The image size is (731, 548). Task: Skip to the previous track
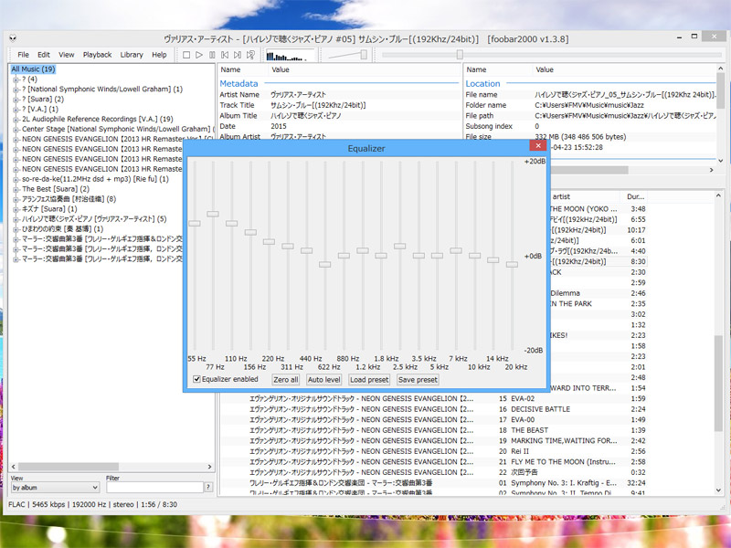225,55
